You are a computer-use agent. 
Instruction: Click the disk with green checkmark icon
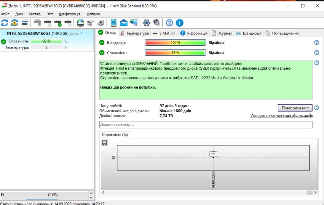[58, 23]
